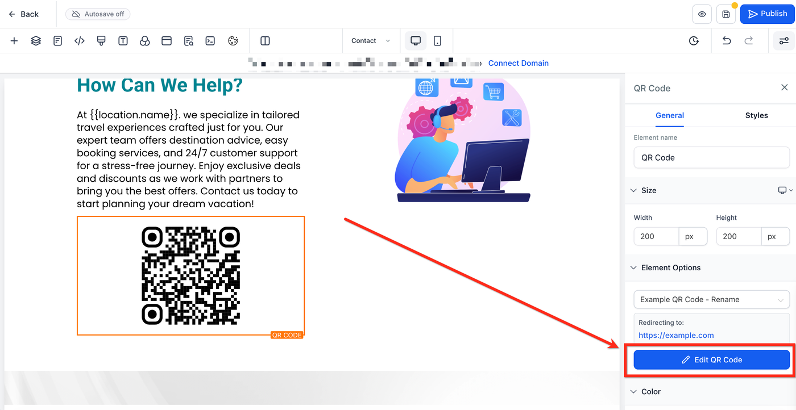Switch to mobile device view
This screenshot has width=796, height=410.
pos(437,41)
